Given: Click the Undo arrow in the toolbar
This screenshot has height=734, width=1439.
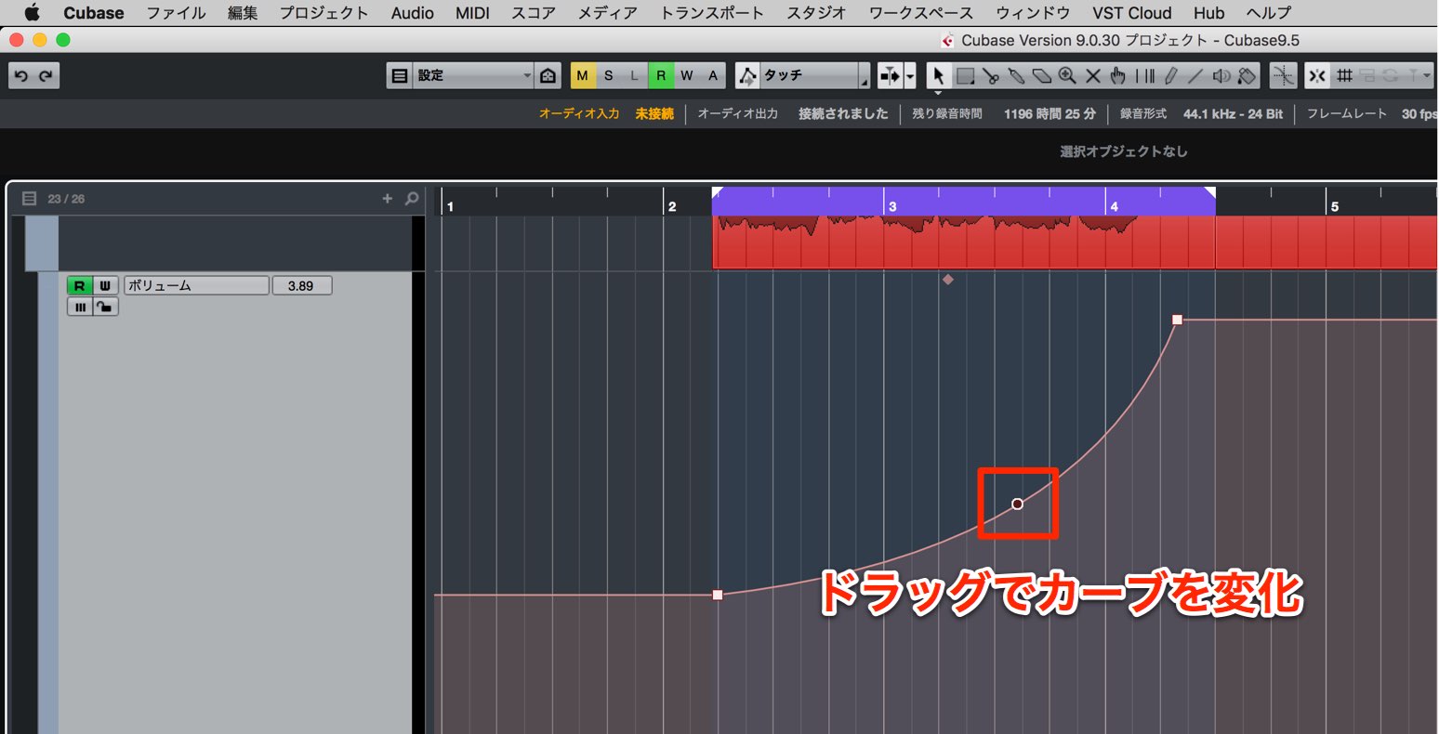Looking at the screenshot, I should pos(21,76).
